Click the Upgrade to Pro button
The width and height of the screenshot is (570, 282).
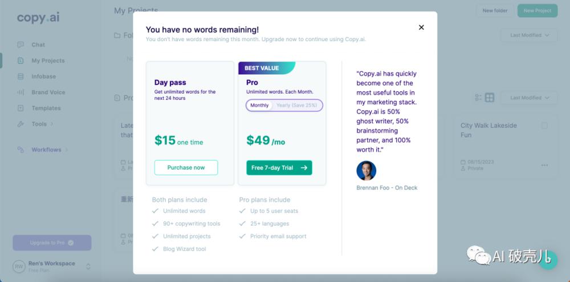click(52, 243)
